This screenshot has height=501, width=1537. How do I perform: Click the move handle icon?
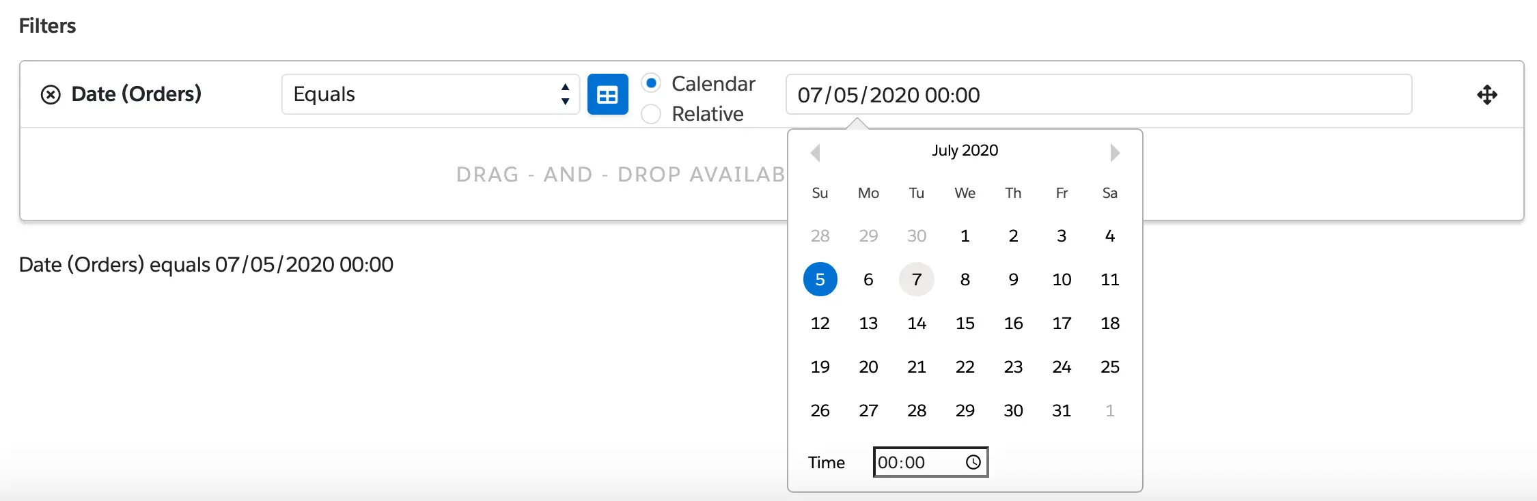1486,94
